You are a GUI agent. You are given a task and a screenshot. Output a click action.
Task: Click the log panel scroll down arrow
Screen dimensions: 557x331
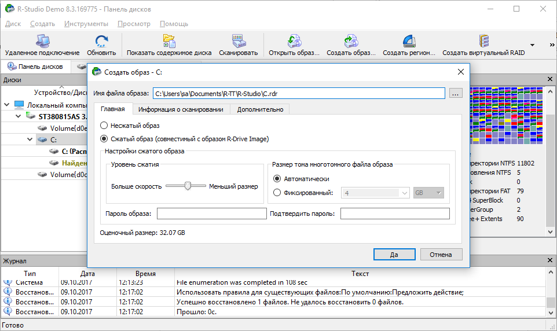pos(551,313)
